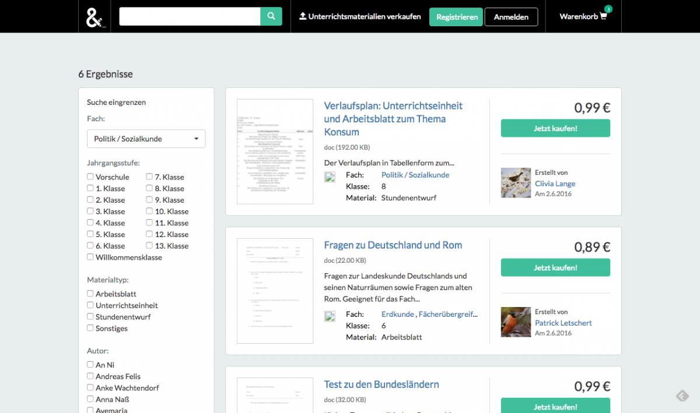The image size is (700, 413).
Task: Check the 9. Klasse filter
Action: pyautogui.click(x=149, y=200)
